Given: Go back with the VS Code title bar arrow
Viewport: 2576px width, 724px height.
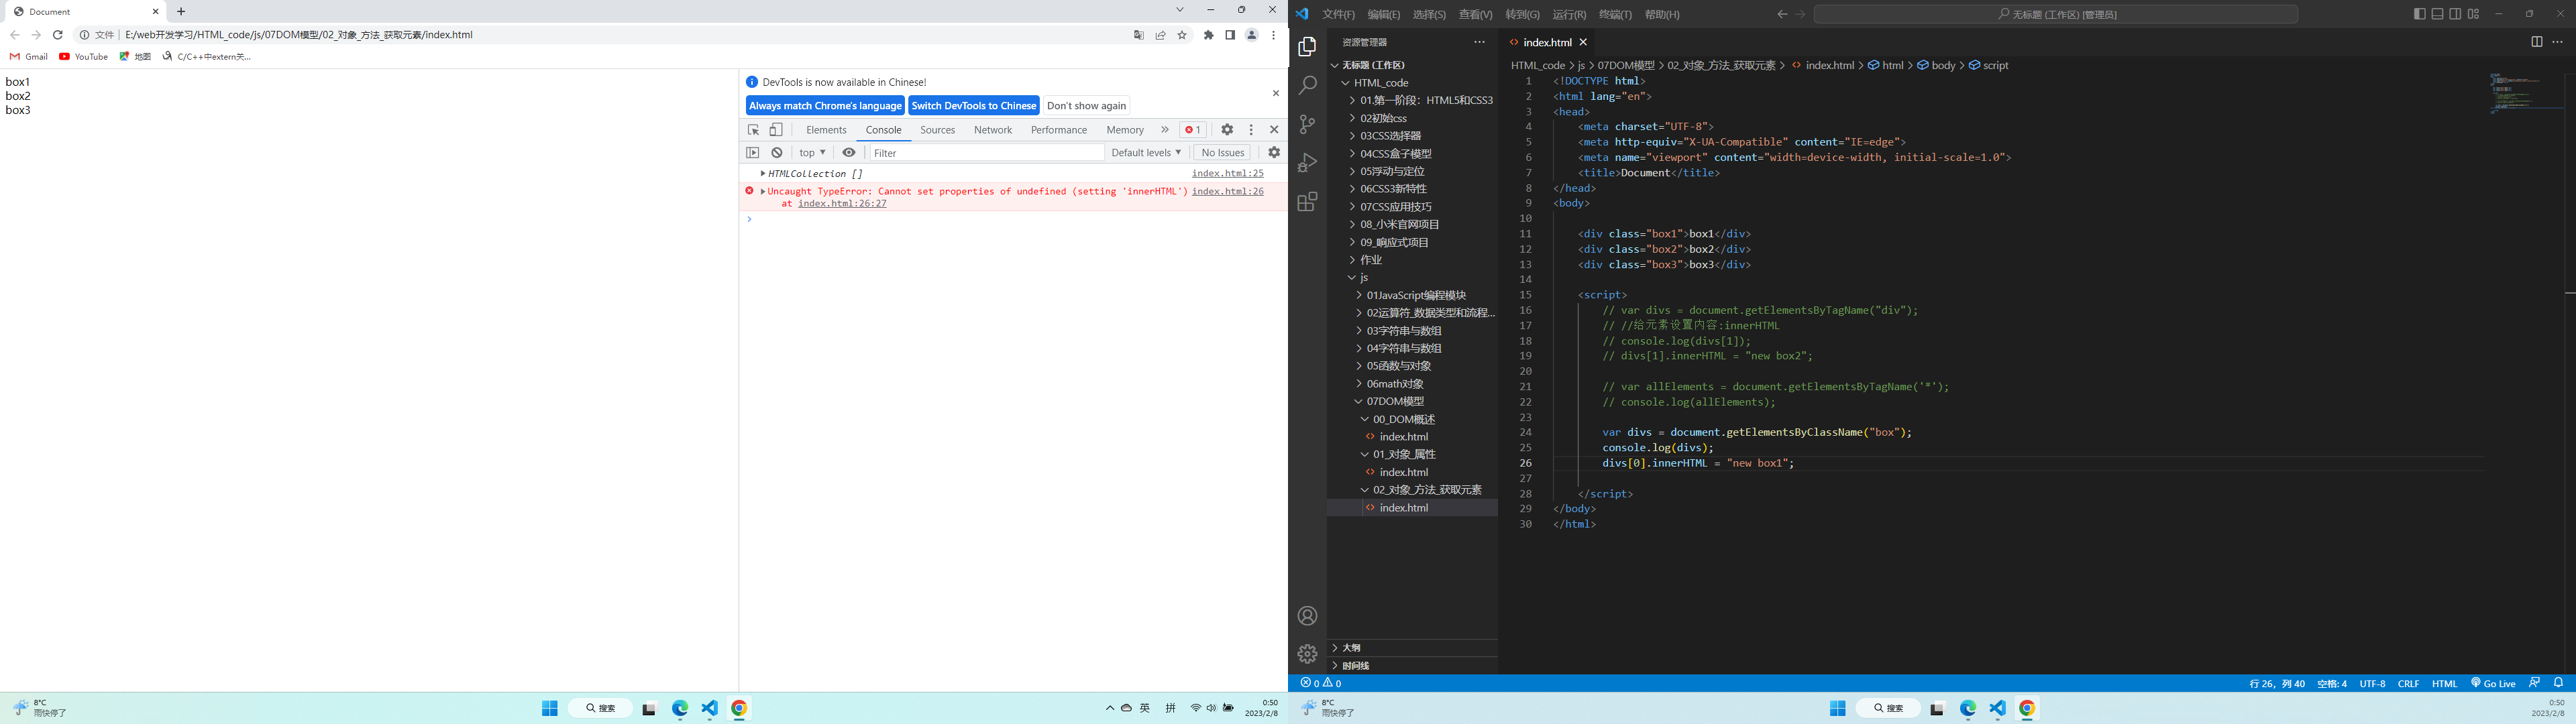Looking at the screenshot, I should pos(1782,14).
